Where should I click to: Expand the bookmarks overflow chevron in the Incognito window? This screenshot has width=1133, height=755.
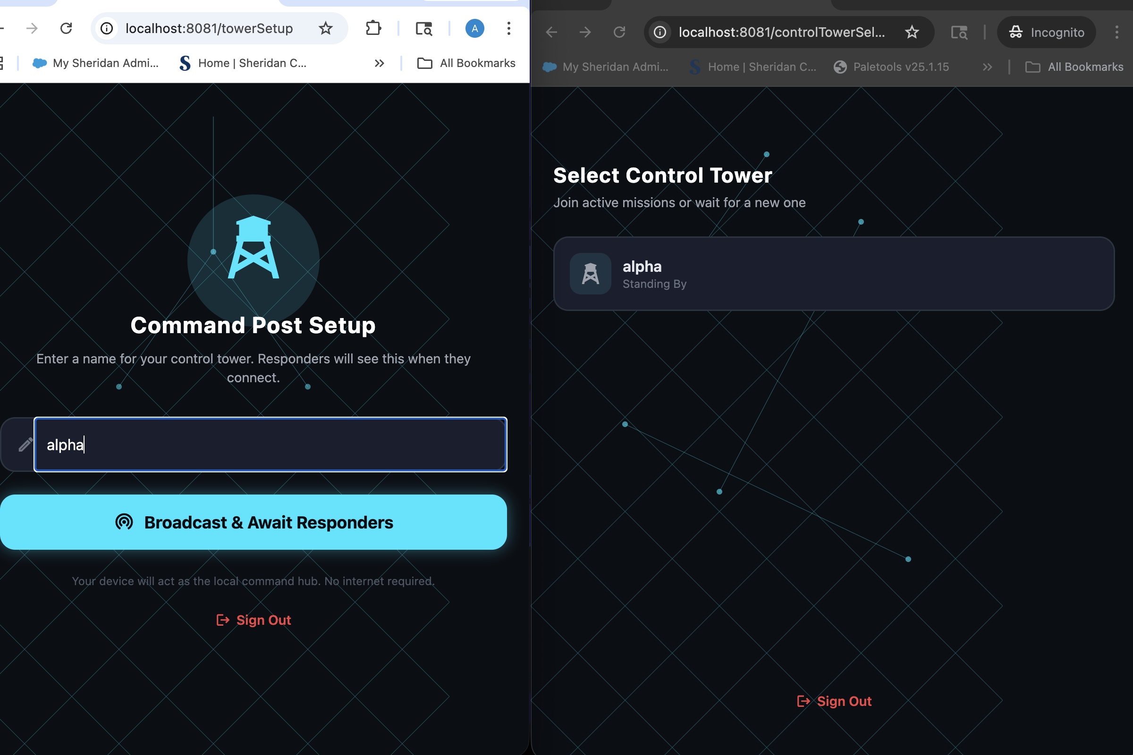click(988, 67)
